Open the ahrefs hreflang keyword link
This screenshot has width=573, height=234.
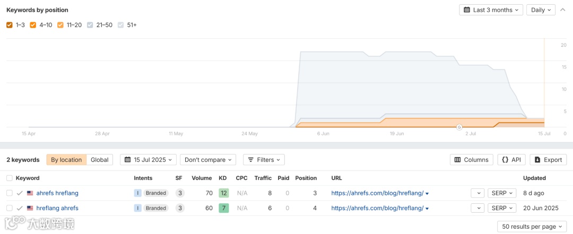57,193
